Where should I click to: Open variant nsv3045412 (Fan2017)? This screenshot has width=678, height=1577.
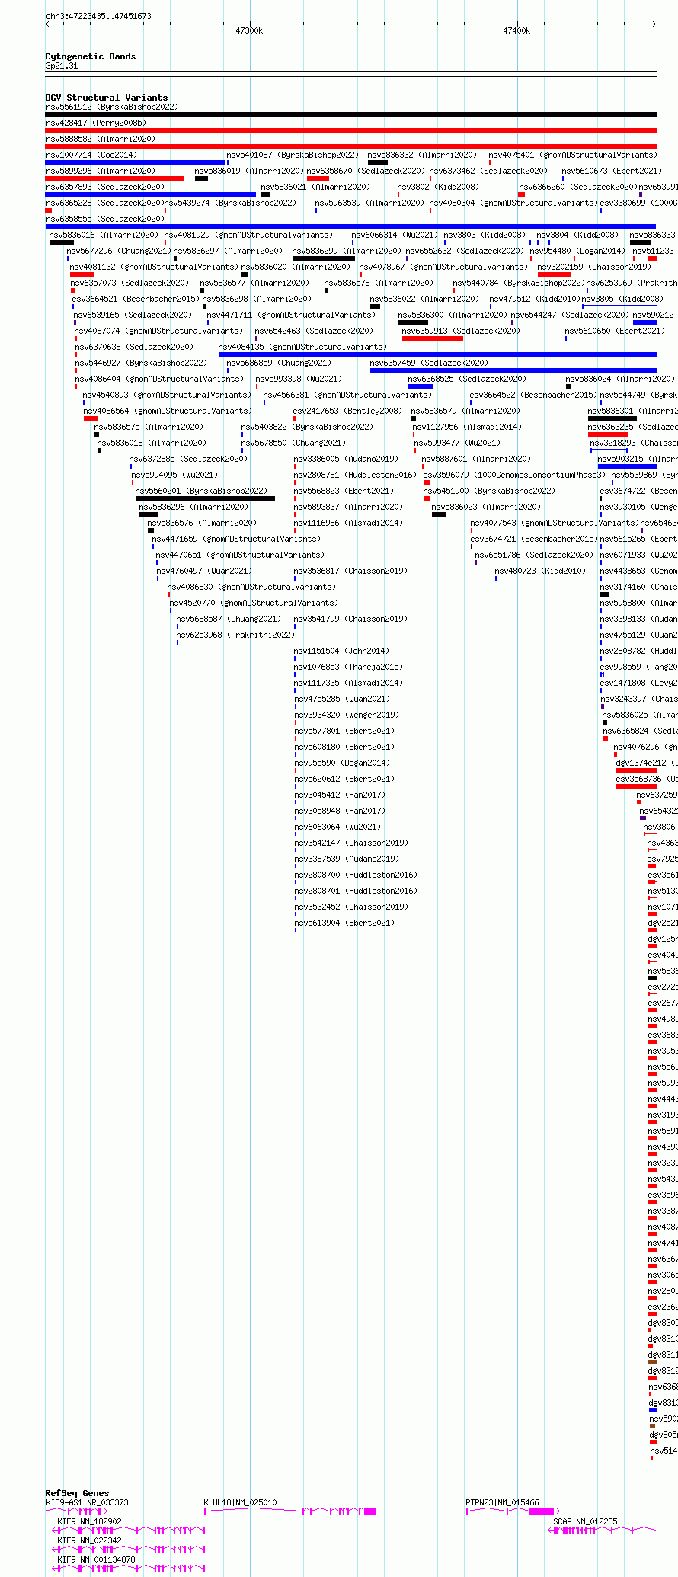pyautogui.click(x=340, y=795)
